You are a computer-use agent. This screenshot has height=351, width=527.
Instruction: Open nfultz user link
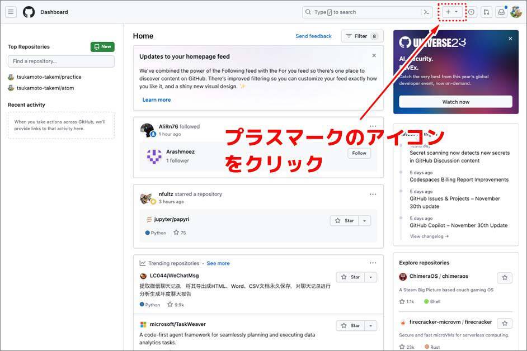[166, 194]
